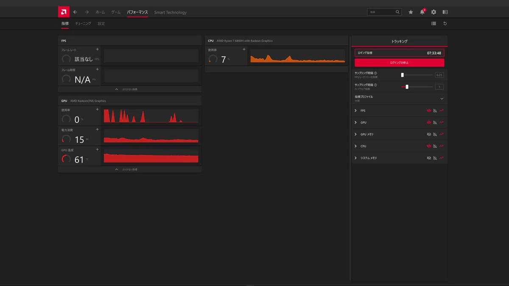Open favorites star icon
This screenshot has width=509, height=286.
pos(411,12)
